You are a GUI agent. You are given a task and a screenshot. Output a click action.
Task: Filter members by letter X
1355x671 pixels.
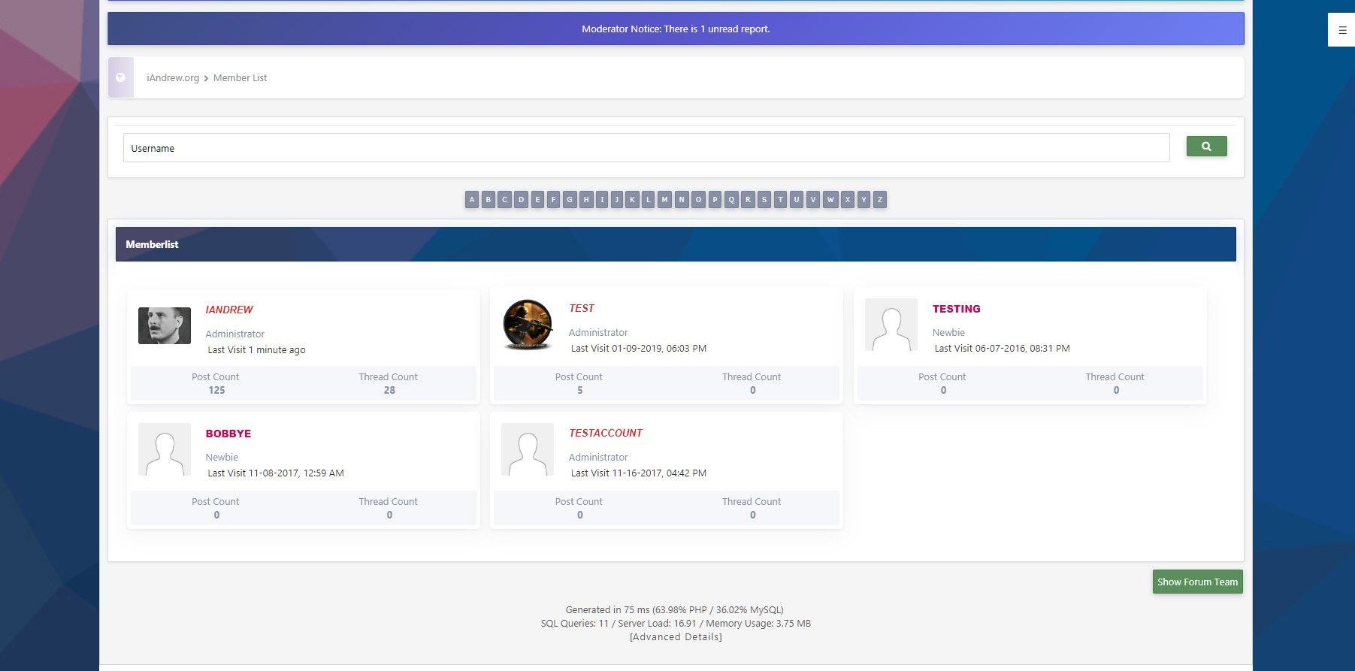click(x=848, y=200)
